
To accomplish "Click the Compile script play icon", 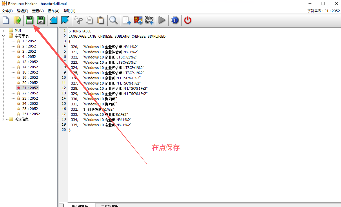I will pyautogui.click(x=162, y=20).
